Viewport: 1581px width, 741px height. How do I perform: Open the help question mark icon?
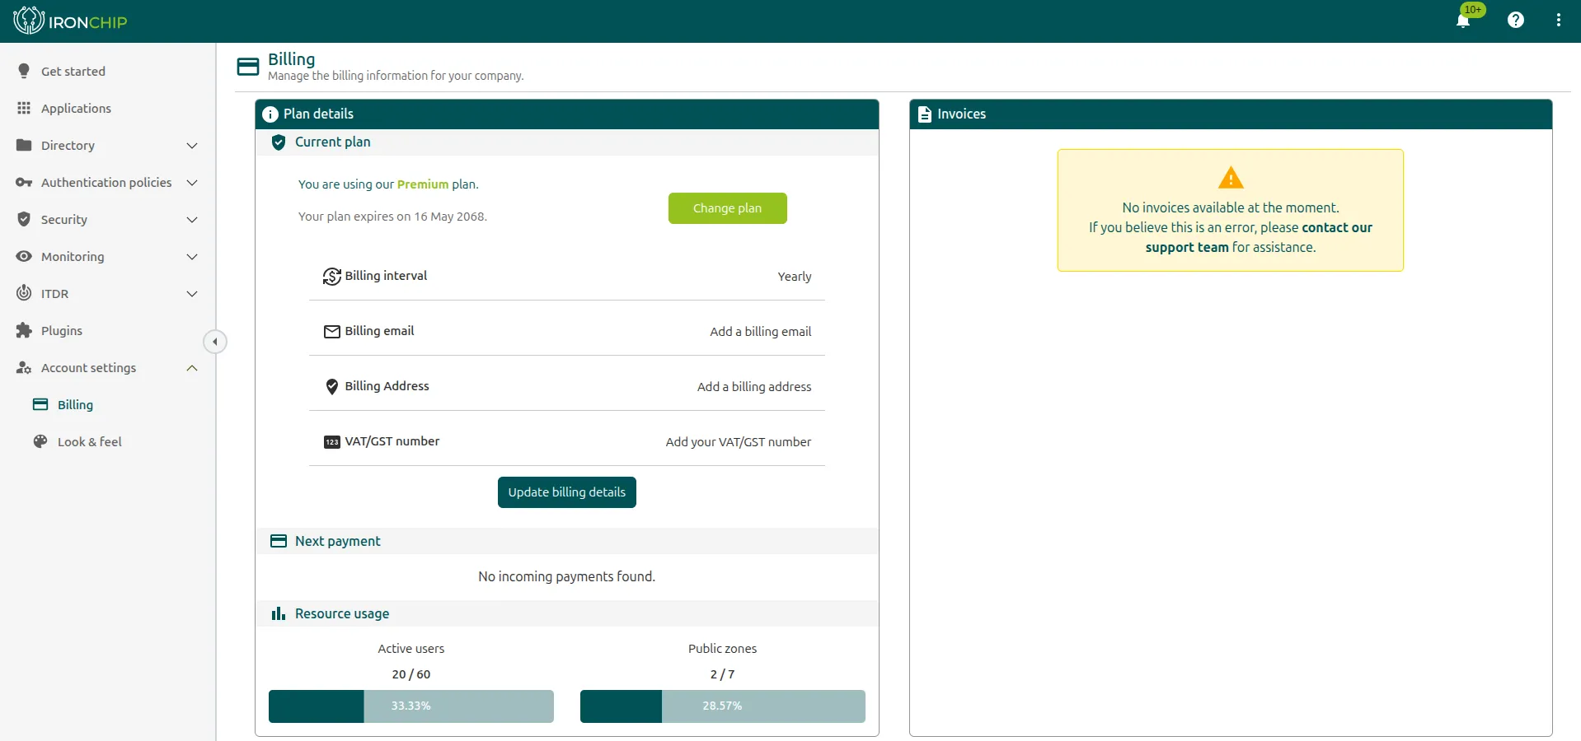click(1515, 21)
